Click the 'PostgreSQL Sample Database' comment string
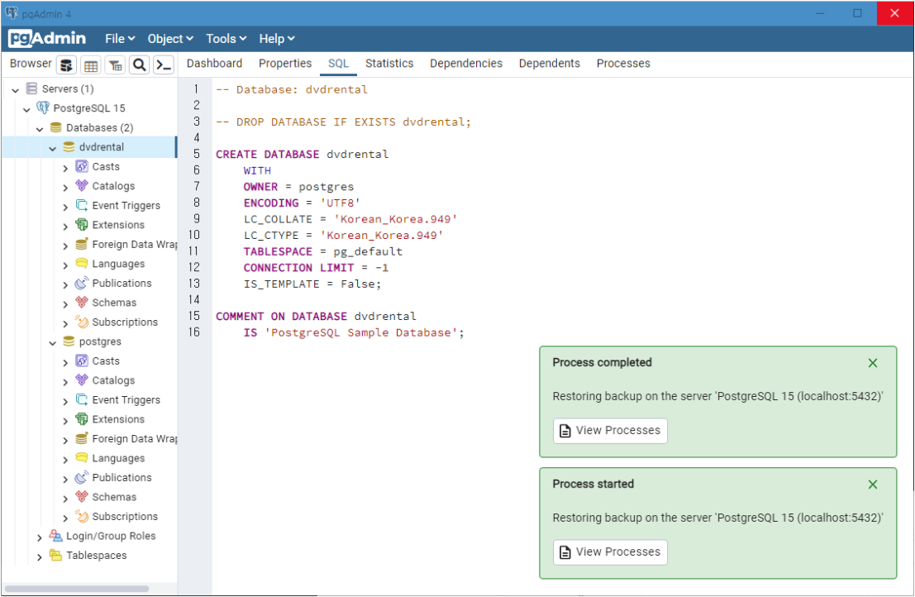 tap(361, 332)
